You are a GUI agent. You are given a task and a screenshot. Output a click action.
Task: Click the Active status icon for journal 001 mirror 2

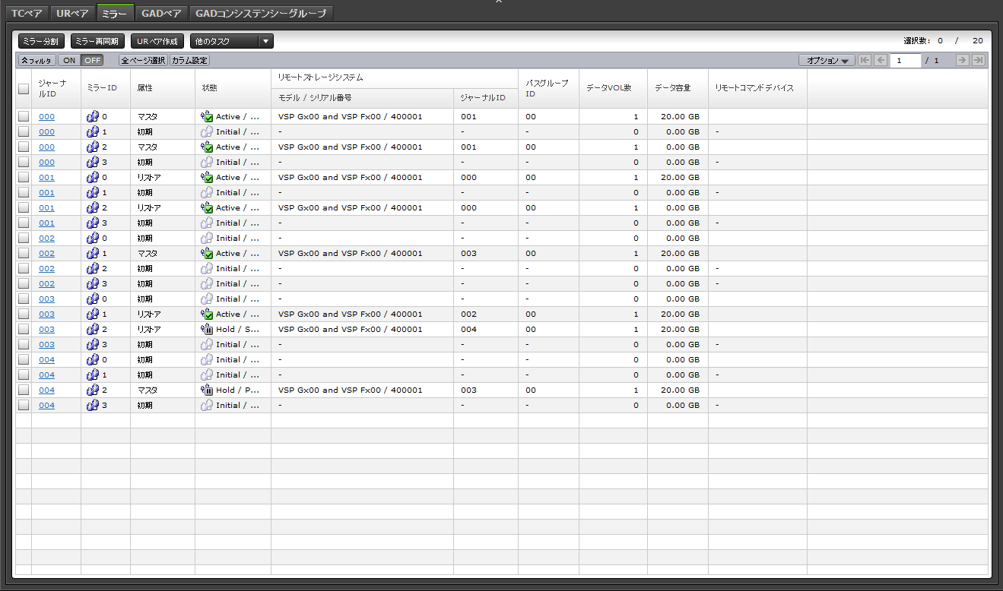click(206, 208)
